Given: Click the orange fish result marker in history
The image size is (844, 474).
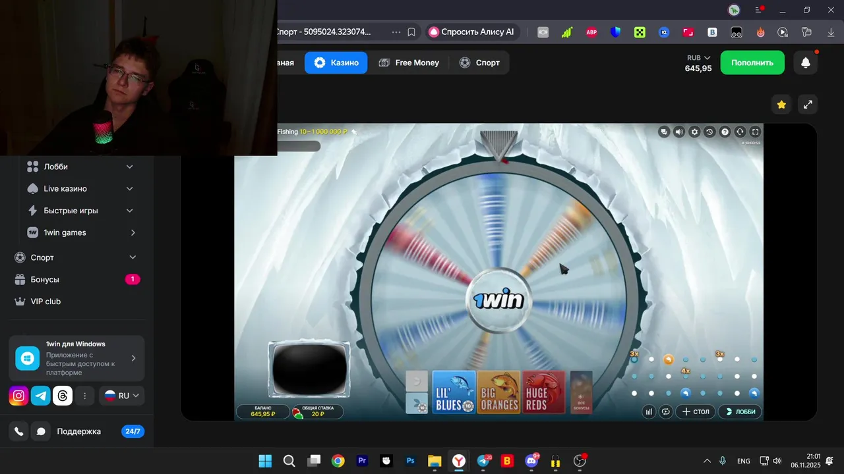Looking at the screenshot, I should coord(669,359).
